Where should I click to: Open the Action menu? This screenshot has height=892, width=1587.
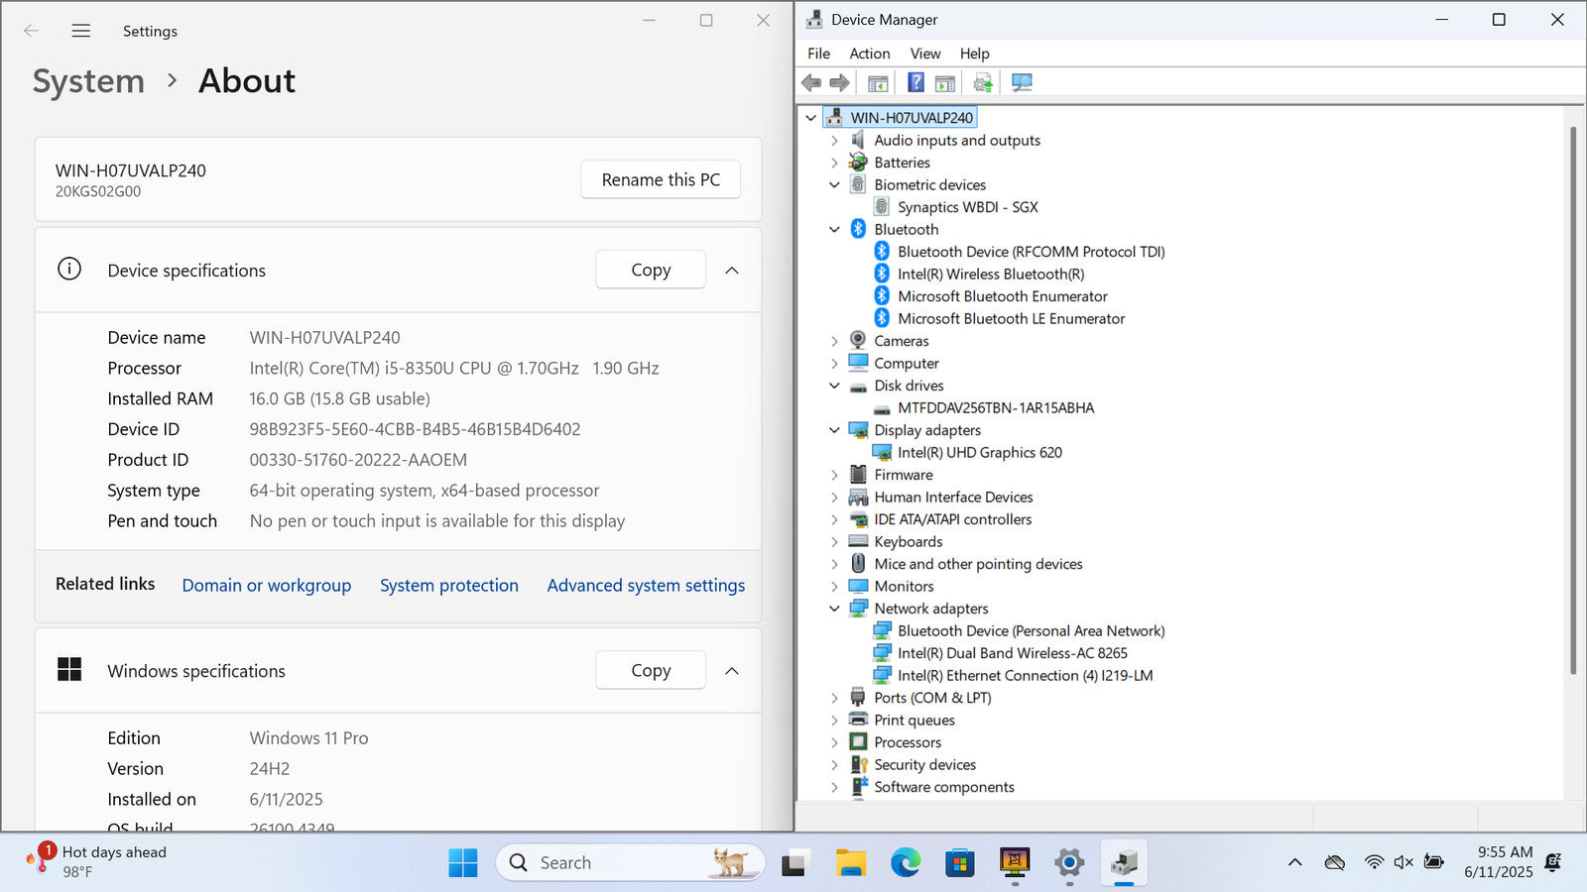(869, 54)
